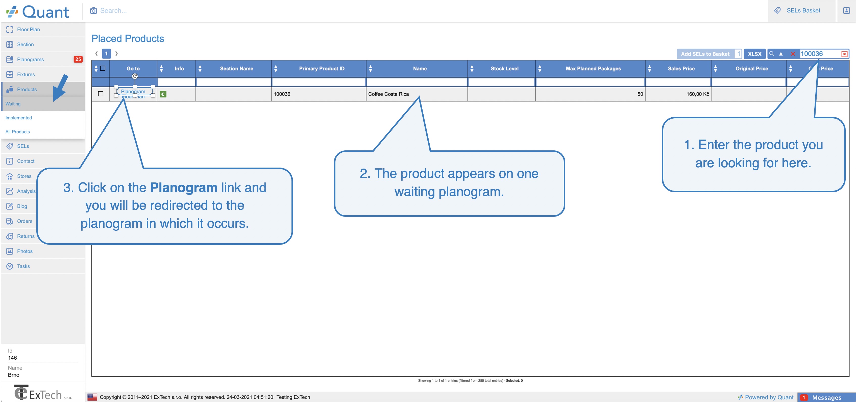Click the ExTech s.r.o. logo
856x402 pixels.
pos(43,393)
